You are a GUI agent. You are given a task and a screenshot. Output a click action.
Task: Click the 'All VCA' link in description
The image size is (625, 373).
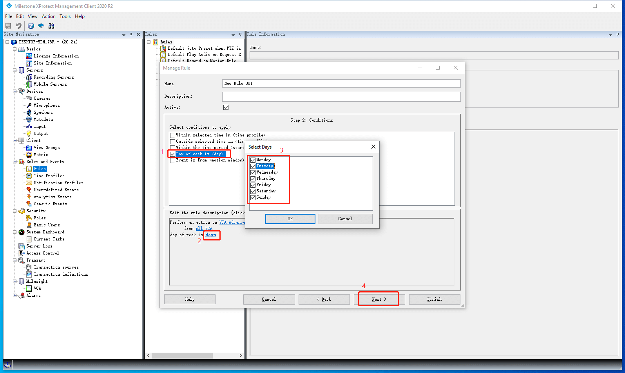pyautogui.click(x=204, y=229)
